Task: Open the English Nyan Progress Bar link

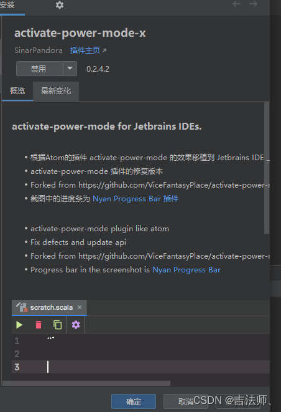Action: pos(187,270)
